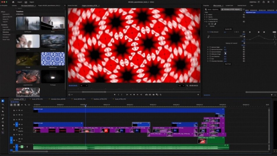277x156 pixels.
Task: Select the Selection tool in the timeline toolbar
Action: (3, 101)
